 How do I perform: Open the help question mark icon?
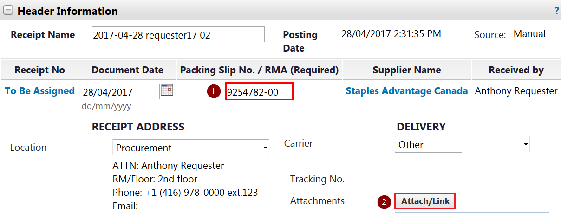pos(557,11)
